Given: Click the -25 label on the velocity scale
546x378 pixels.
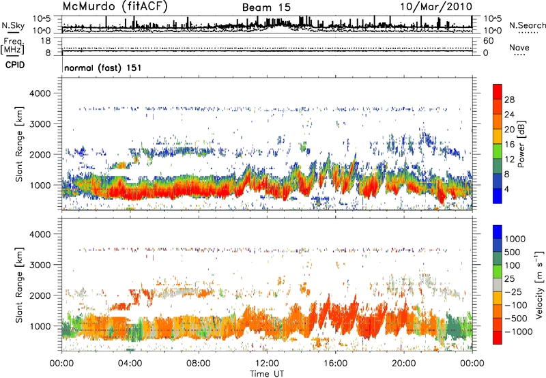Looking at the screenshot, I should point(513,292).
